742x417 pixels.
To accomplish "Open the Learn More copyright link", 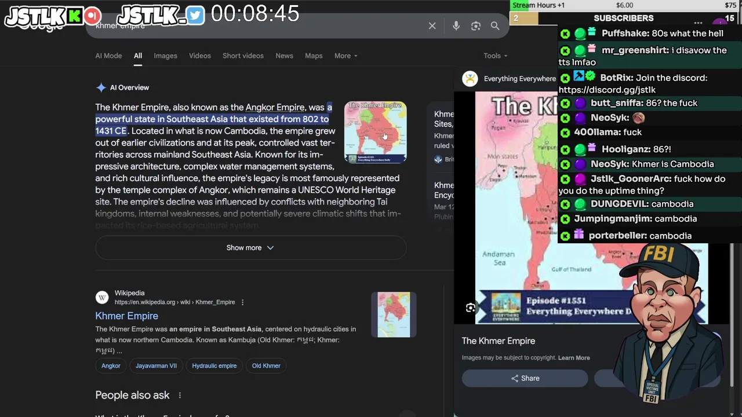I will pyautogui.click(x=574, y=358).
